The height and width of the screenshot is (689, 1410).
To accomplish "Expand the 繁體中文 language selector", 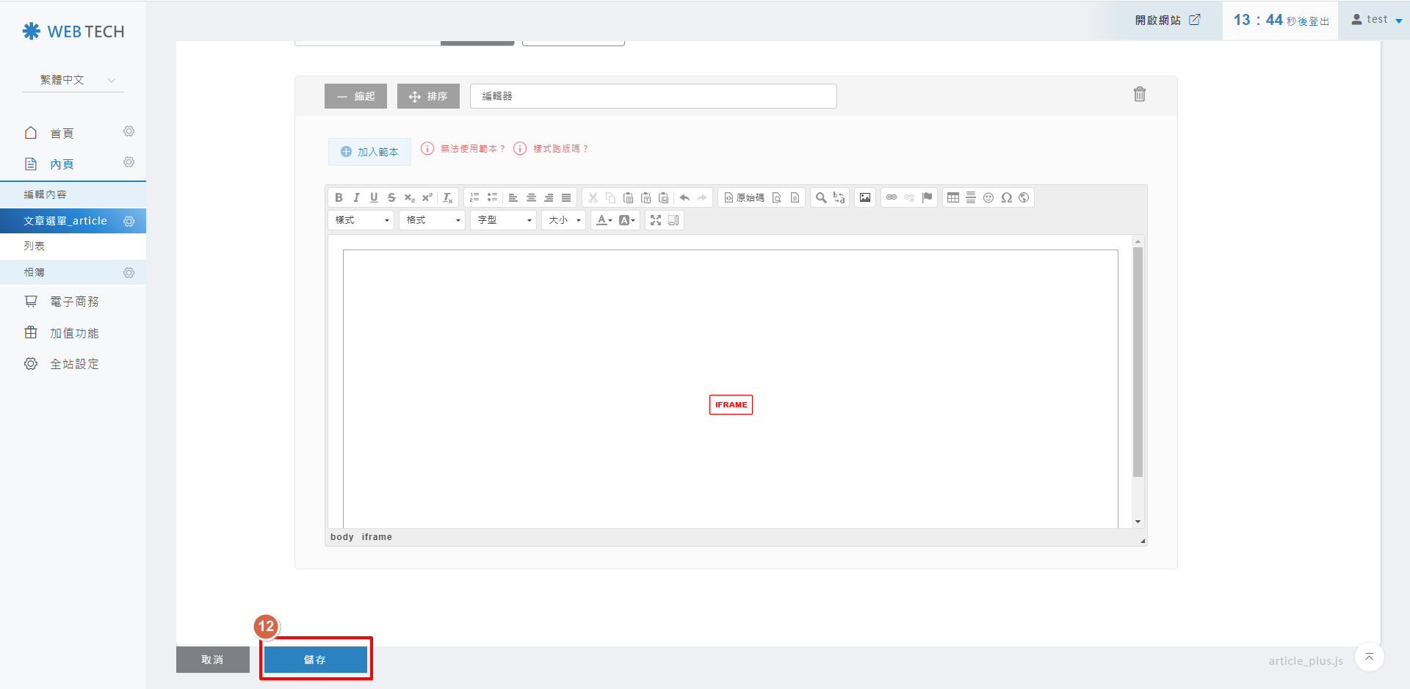I will click(x=73, y=80).
